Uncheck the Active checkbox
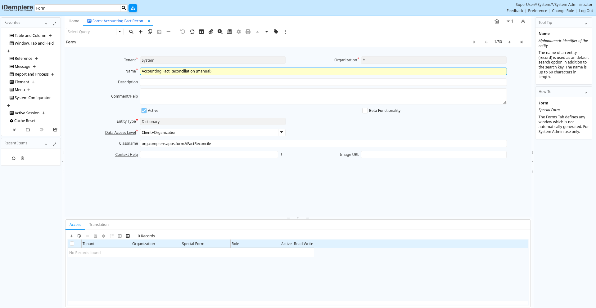596x308 pixels. [x=144, y=111]
